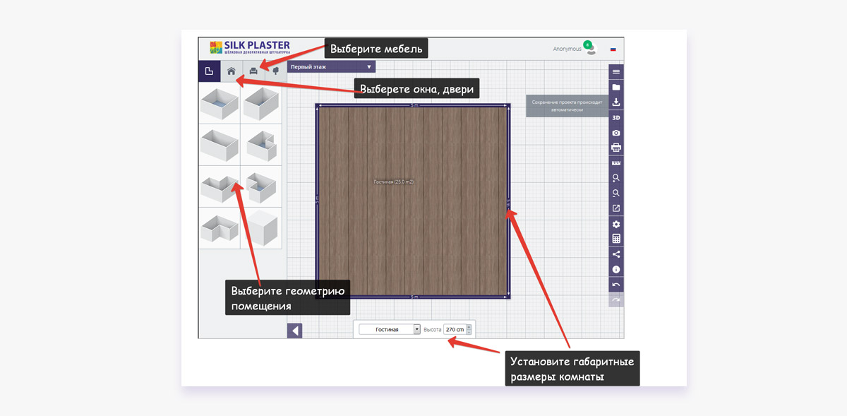Print the plan using the printer icon

(616, 148)
